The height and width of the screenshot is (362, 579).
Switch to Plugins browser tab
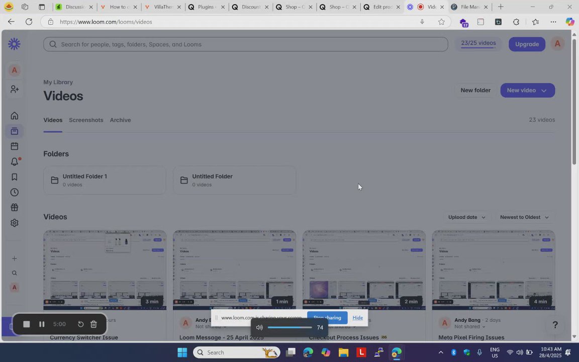[207, 7]
